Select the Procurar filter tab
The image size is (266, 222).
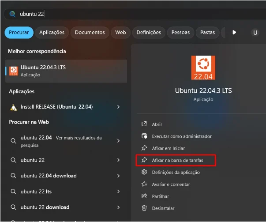coord(19,32)
